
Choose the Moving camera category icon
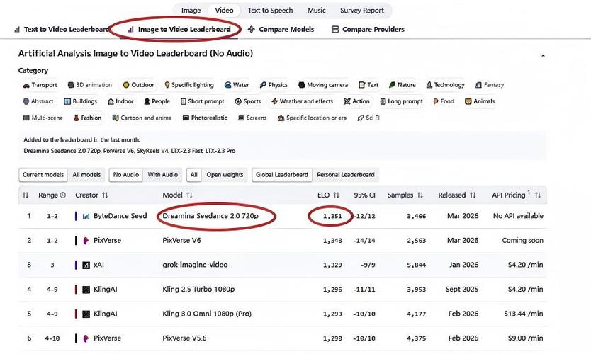click(x=301, y=85)
